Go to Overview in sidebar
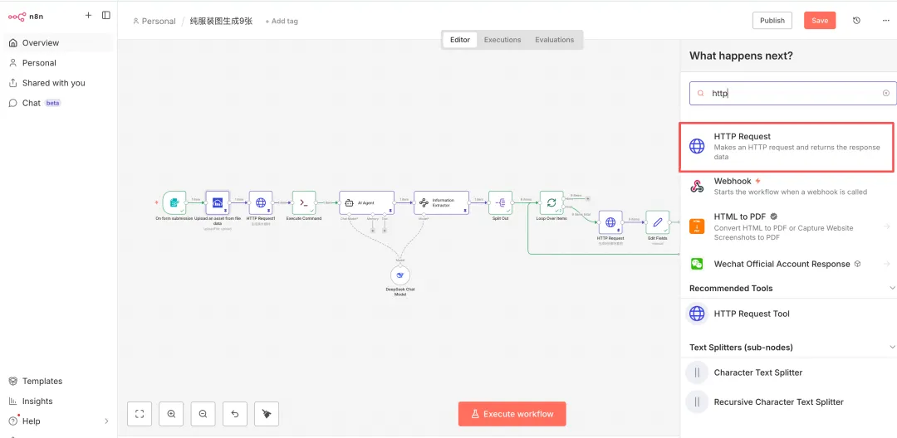Screen dimensions: 897x438 point(58,43)
